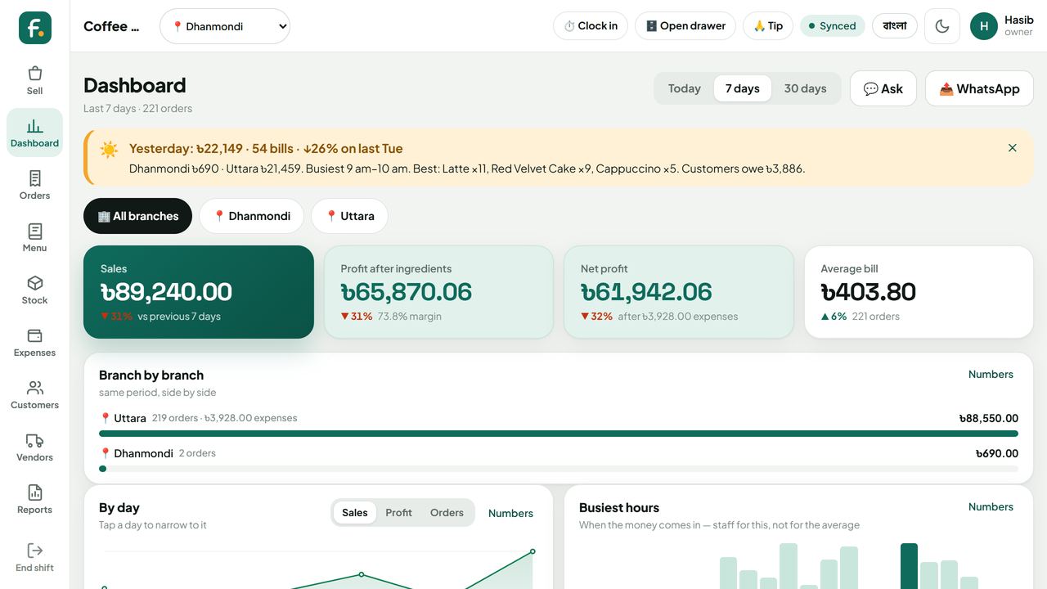Click the Synced status pill
Screen dimensions: 1047x589
[833, 26]
